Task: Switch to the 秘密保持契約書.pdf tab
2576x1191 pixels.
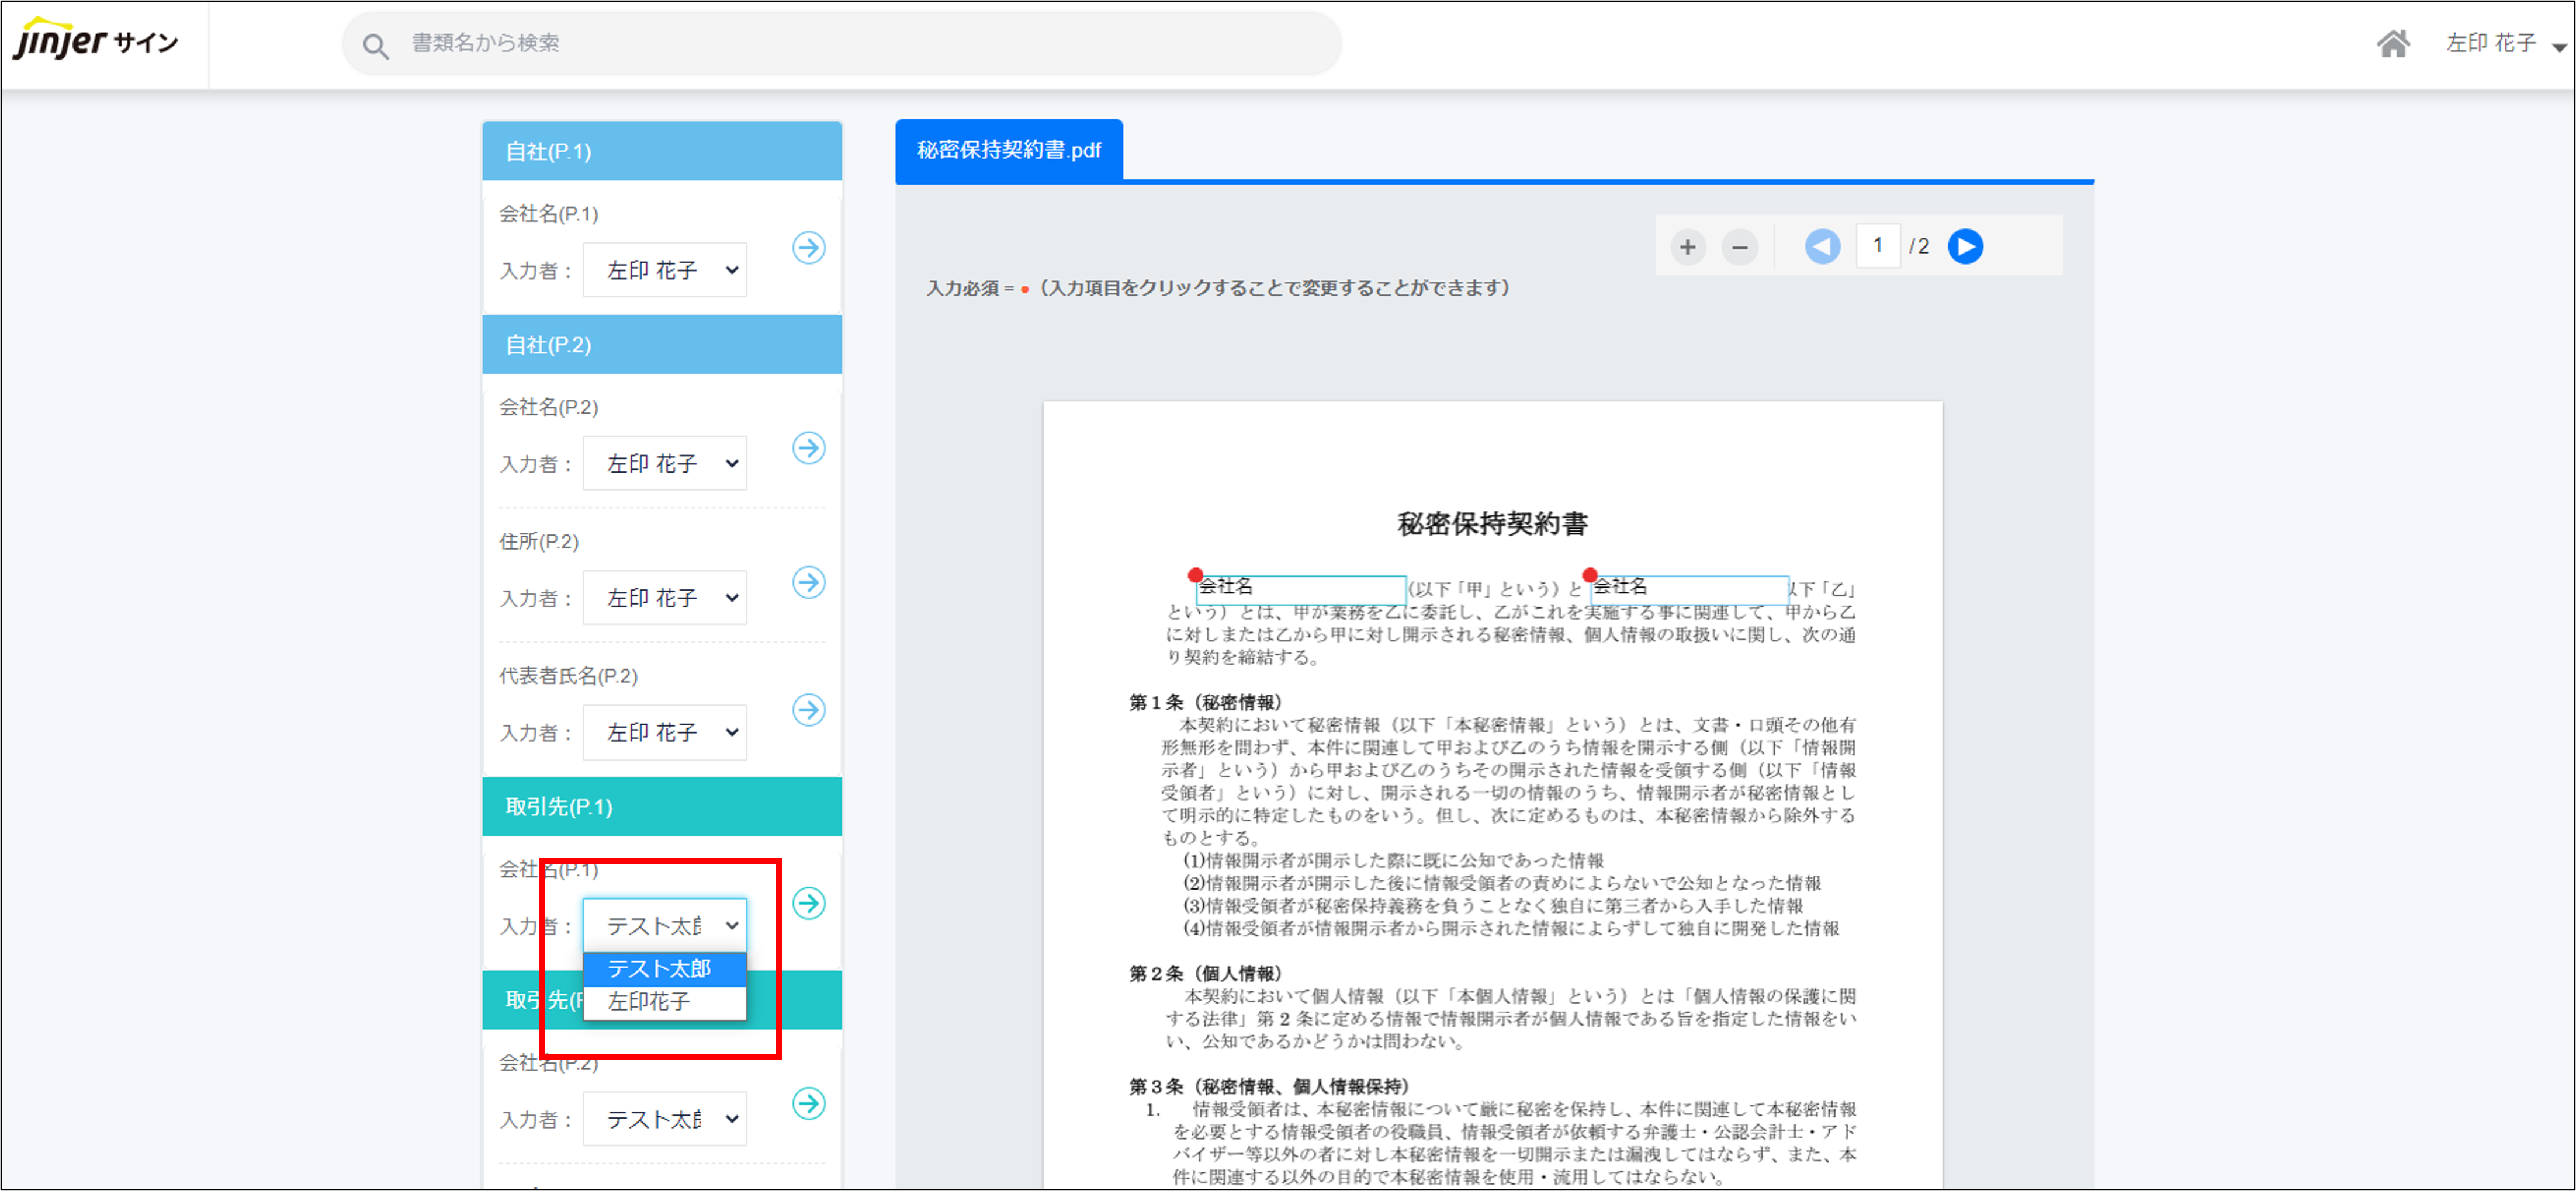Action: tap(1008, 150)
